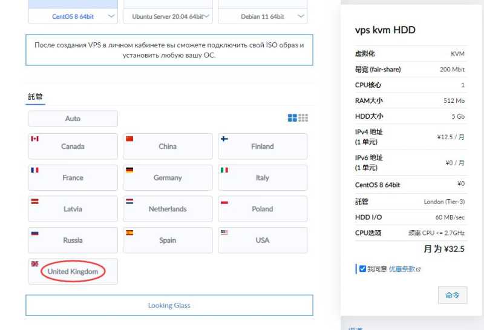
Task: Select Canada as hosting location
Action: [x=73, y=146]
